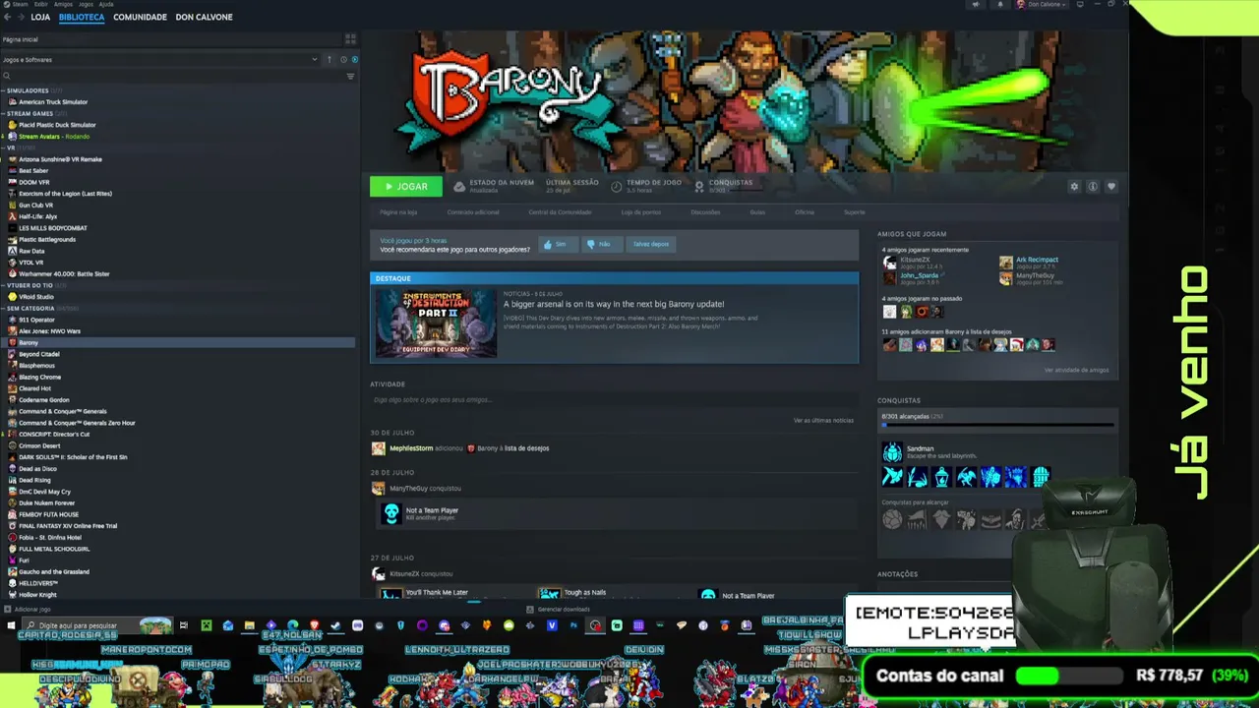Open the settings gear for Barony
1259x708 pixels.
(x=1074, y=187)
